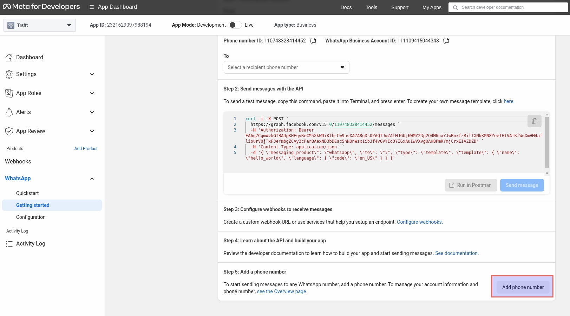
Task: Open Docs in the top navigation
Action: coord(346,7)
